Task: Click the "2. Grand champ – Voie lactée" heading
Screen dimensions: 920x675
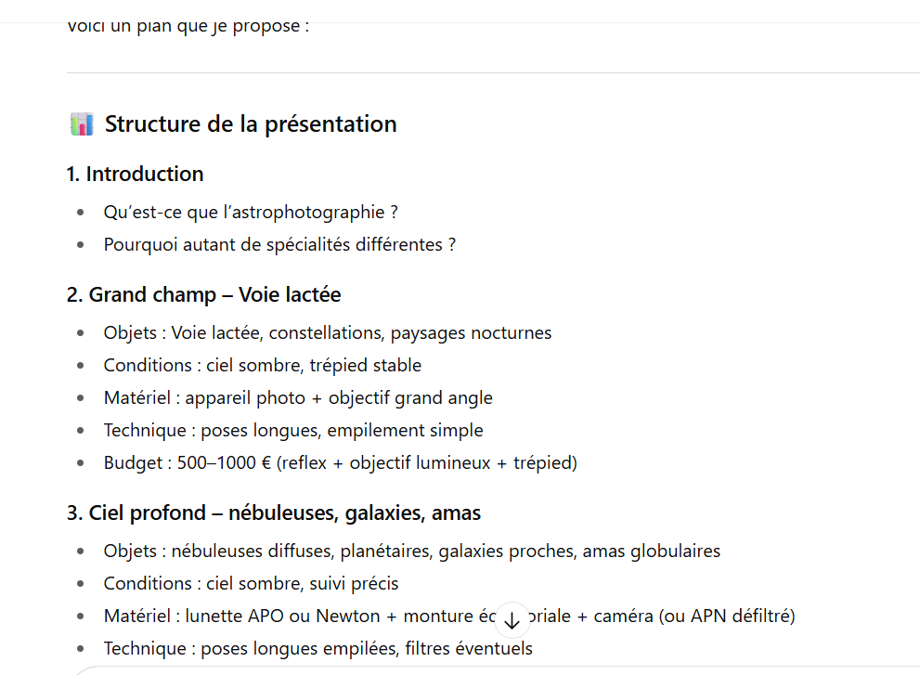Action: click(204, 294)
